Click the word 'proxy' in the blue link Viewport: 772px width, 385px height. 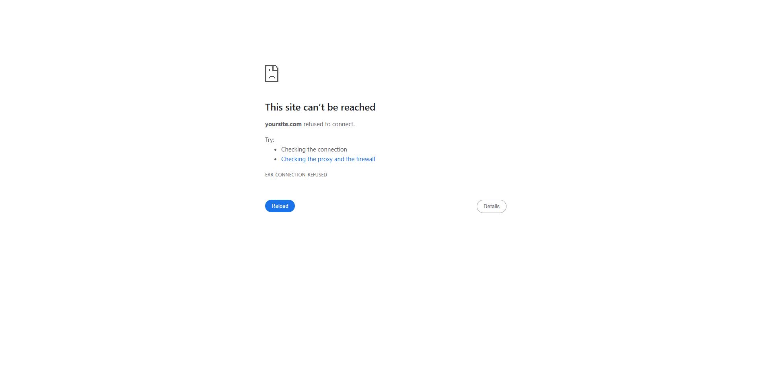click(x=325, y=160)
